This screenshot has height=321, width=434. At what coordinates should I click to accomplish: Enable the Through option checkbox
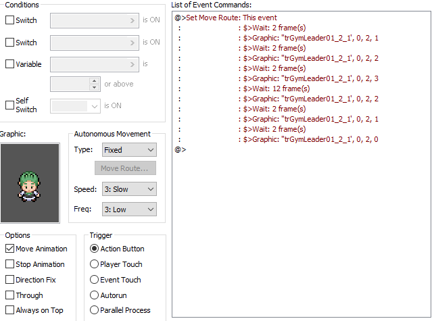click(9, 295)
